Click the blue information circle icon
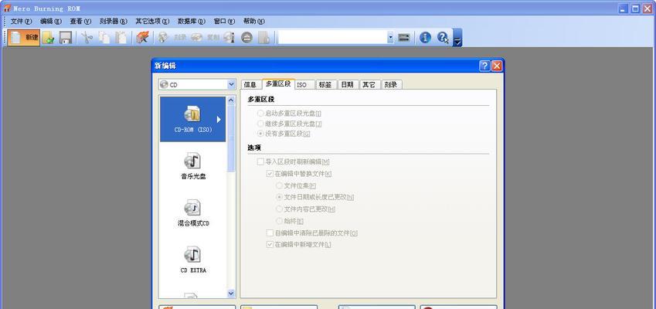 point(425,38)
